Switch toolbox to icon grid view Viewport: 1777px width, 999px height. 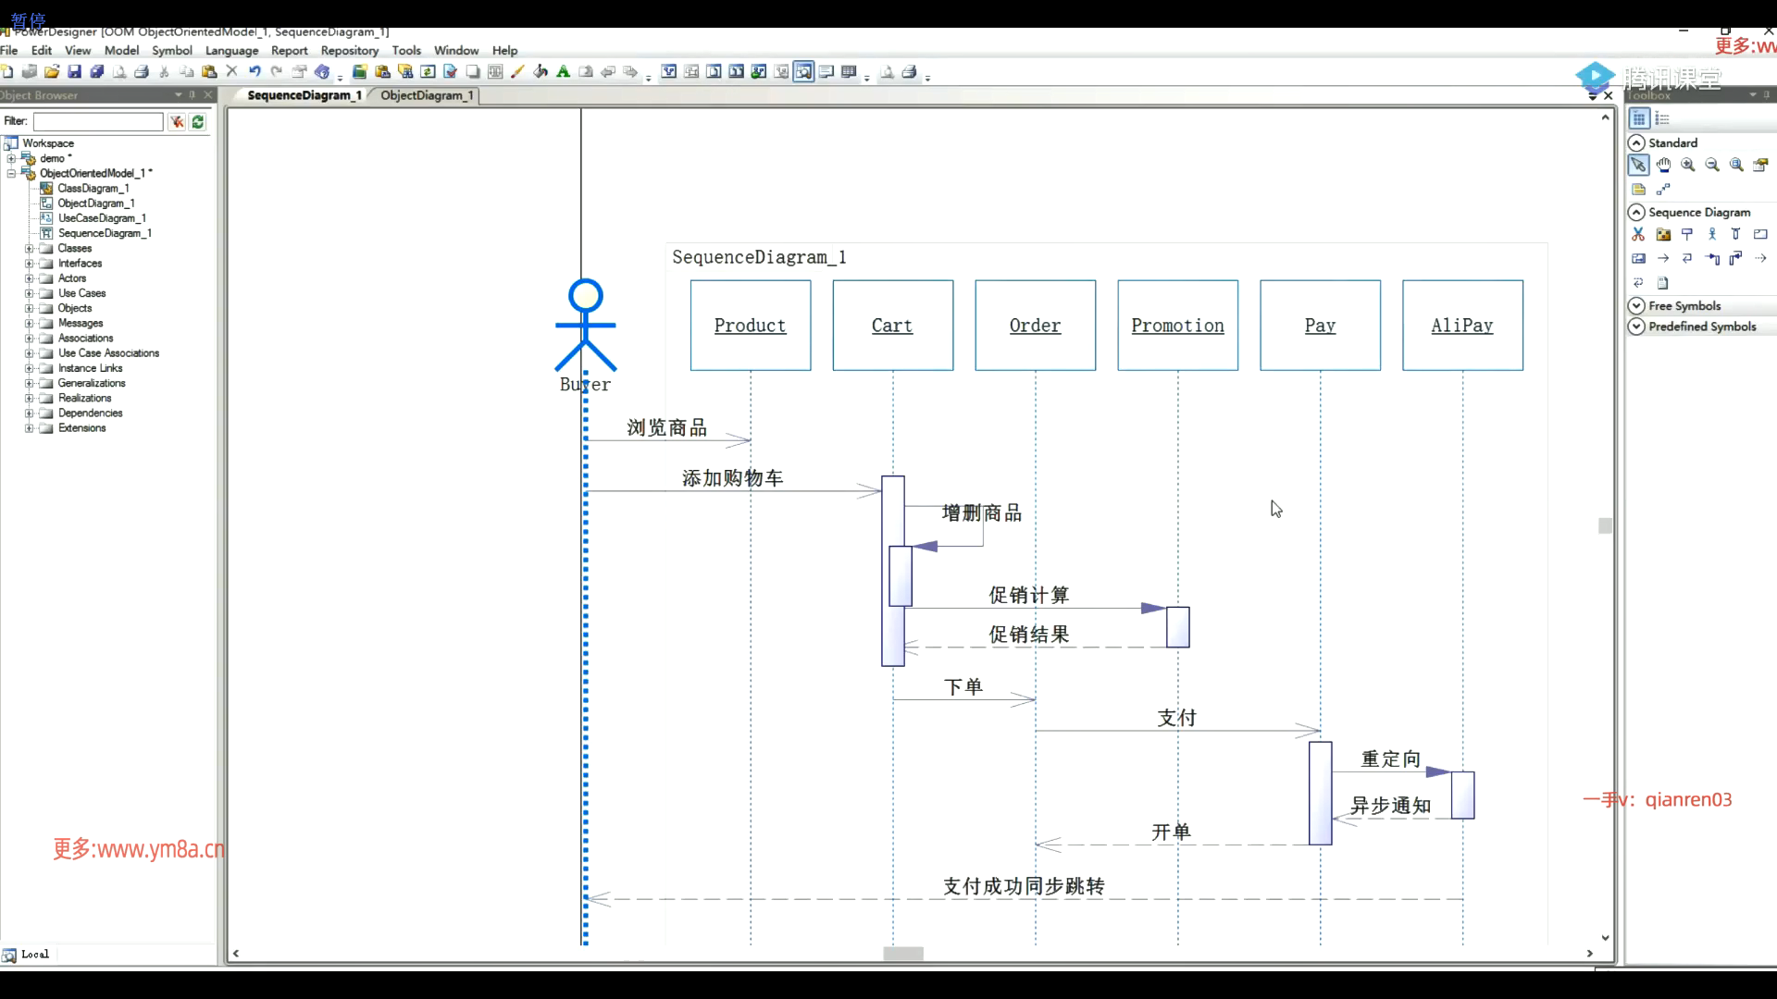1639,118
